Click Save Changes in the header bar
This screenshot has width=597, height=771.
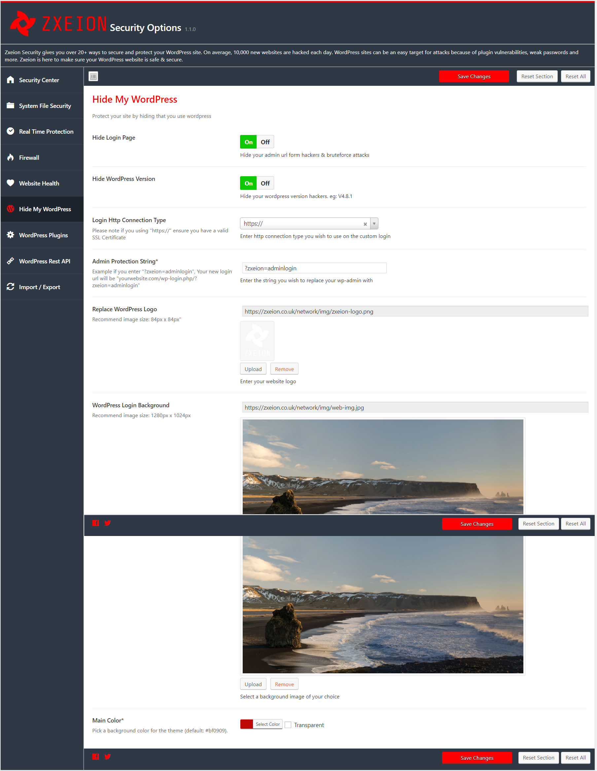[474, 76]
